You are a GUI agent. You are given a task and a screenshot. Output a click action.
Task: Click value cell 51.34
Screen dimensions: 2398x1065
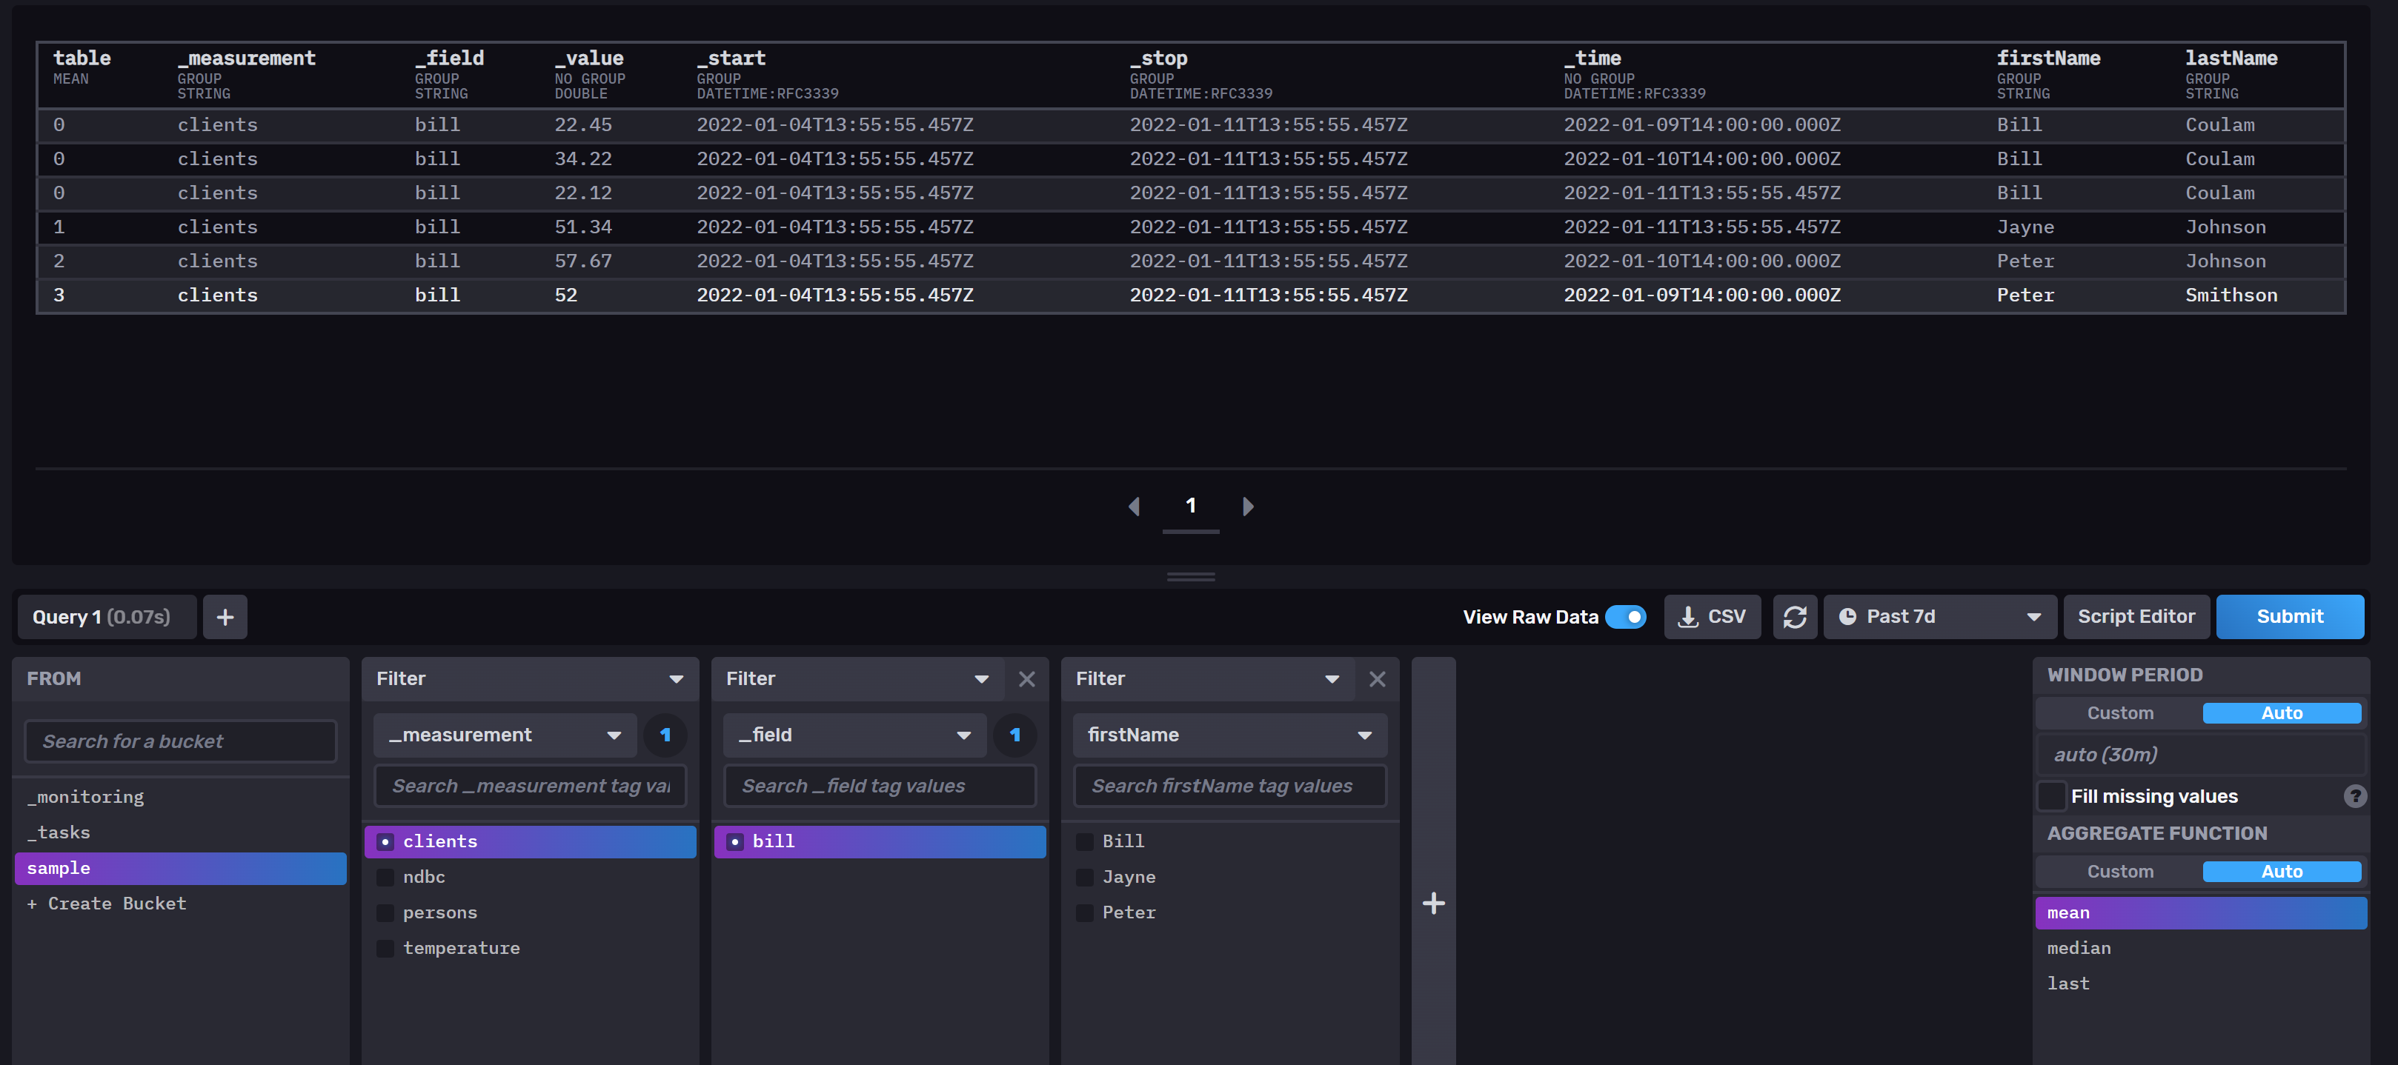[x=582, y=227]
